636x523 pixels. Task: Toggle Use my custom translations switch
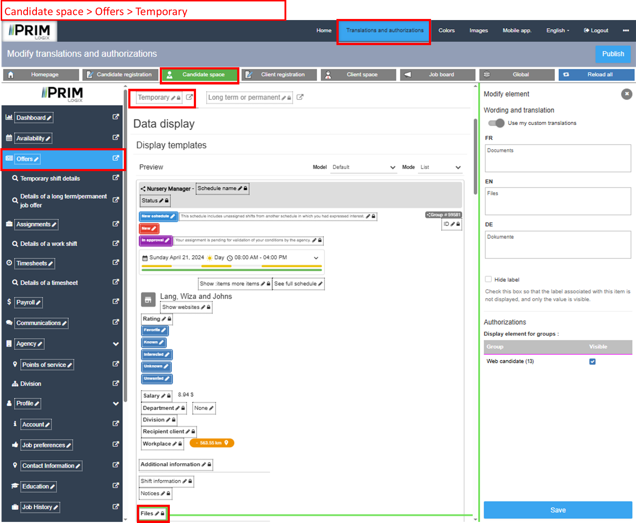tap(496, 123)
